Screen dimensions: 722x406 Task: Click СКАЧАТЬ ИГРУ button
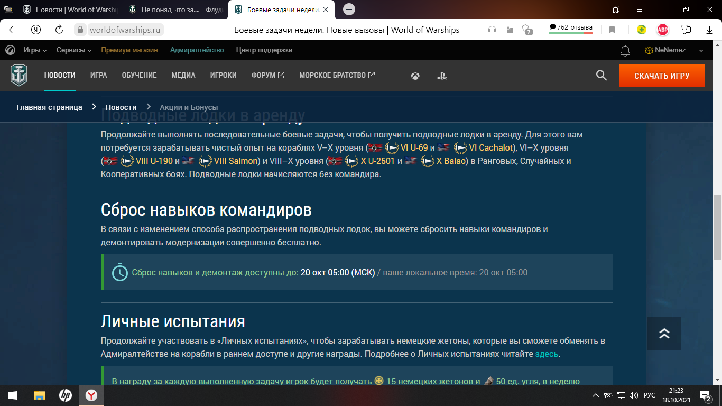[x=662, y=76]
